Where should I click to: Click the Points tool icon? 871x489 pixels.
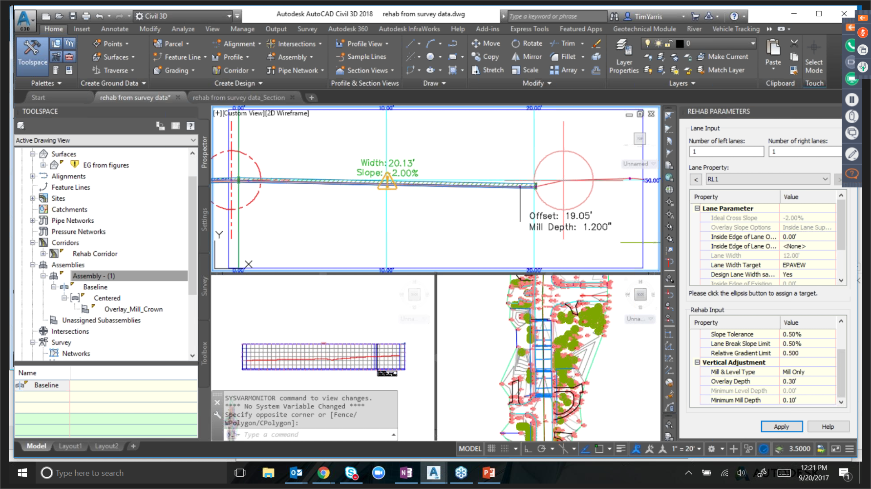[97, 44]
